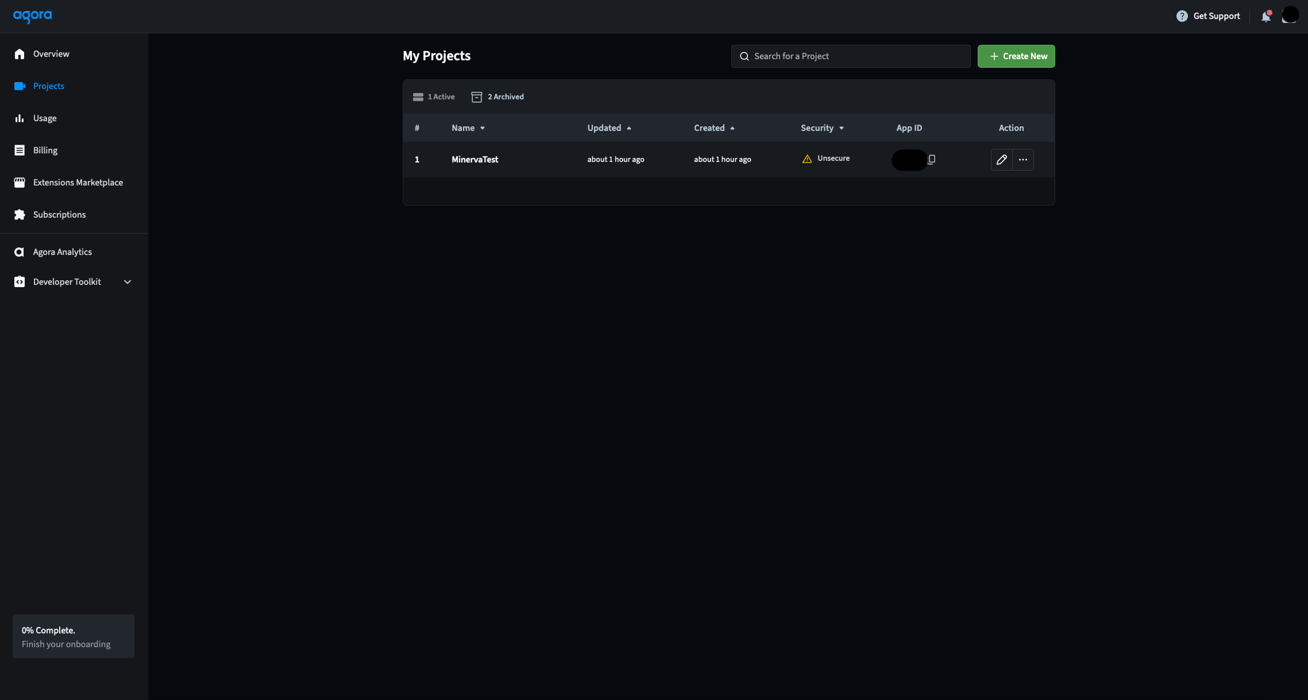This screenshot has height=700, width=1308.
Task: Open the notifications bell
Action: (x=1265, y=16)
